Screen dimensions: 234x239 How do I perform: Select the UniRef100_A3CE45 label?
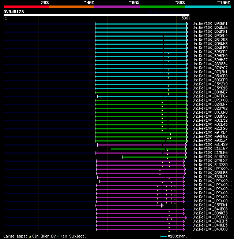point(210,124)
